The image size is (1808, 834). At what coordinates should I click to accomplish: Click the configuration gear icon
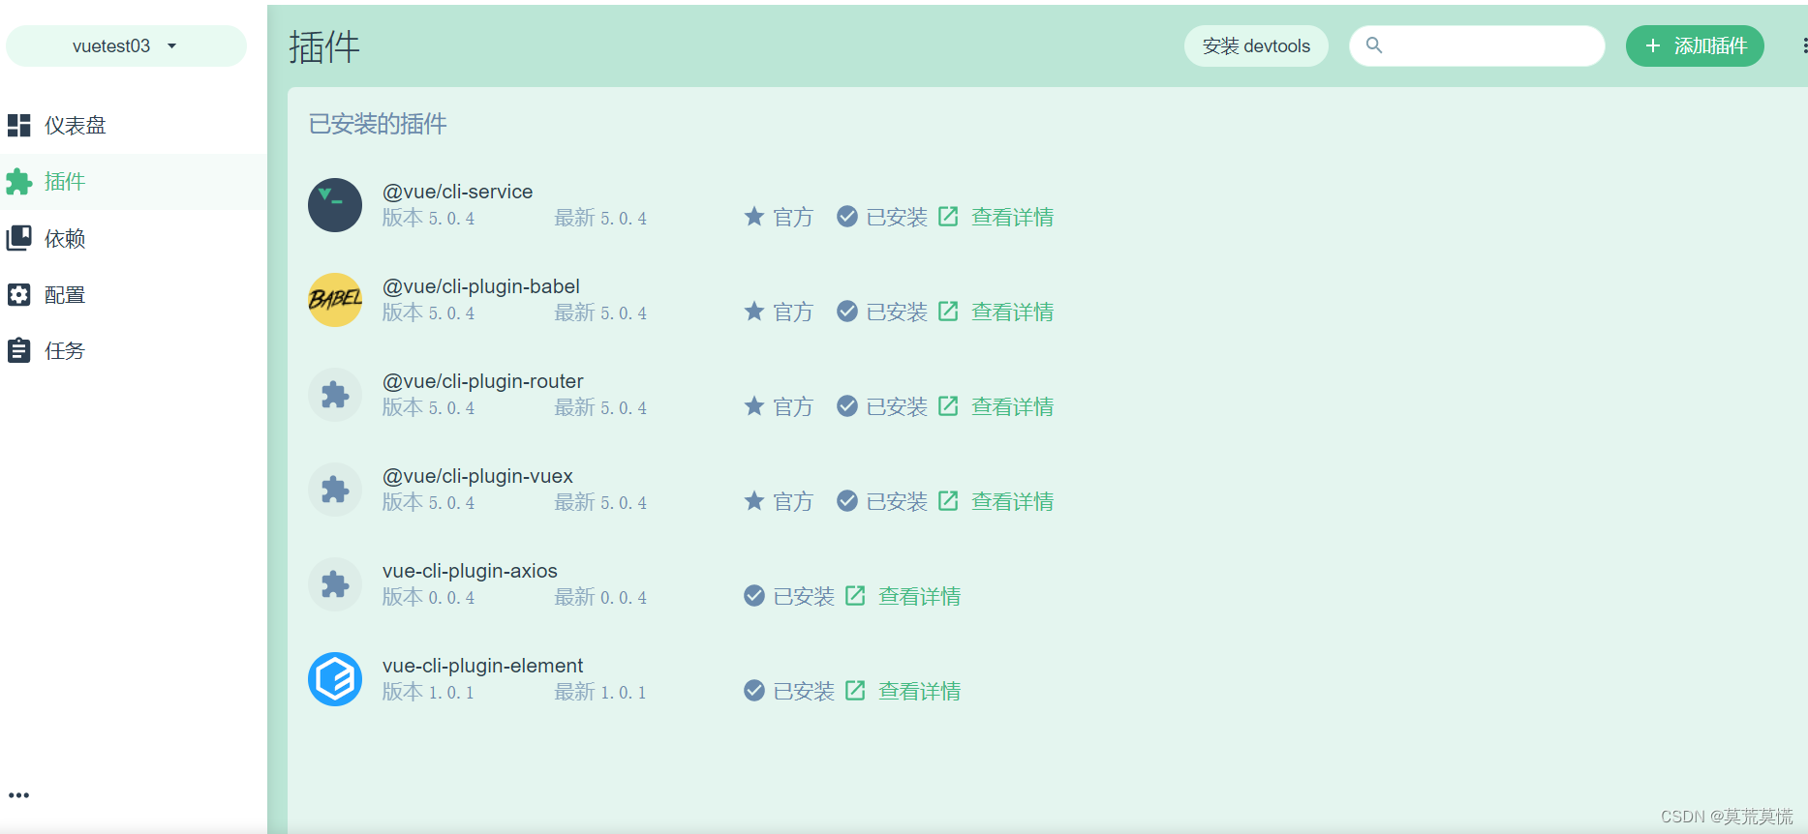point(19,294)
